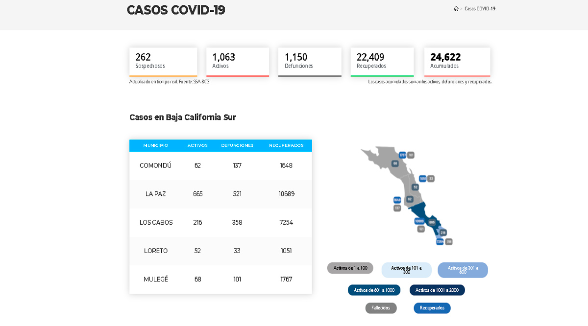Select the 1,063 Activos stat card
Image resolution: width=588 pixels, height=326 pixels.
click(238, 62)
